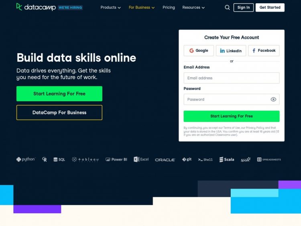Screen dimensions: 301x226
Task: Toggle password visibility eye icon
Action: pyautogui.click(x=273, y=100)
